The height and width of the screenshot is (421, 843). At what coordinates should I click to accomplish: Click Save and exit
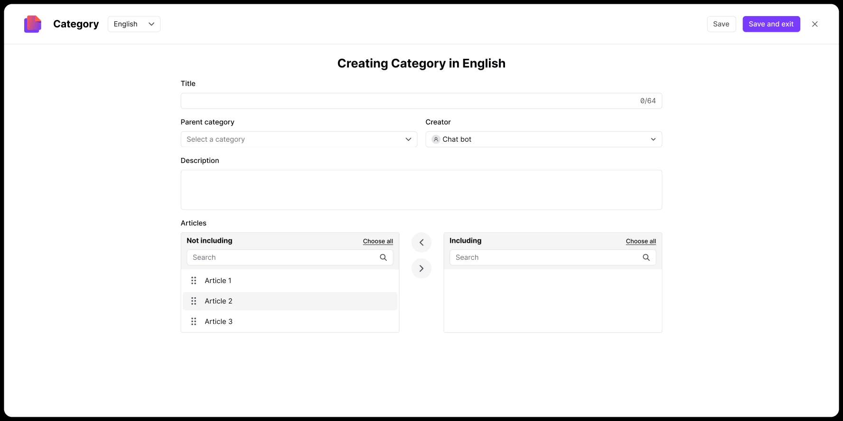coord(771,24)
